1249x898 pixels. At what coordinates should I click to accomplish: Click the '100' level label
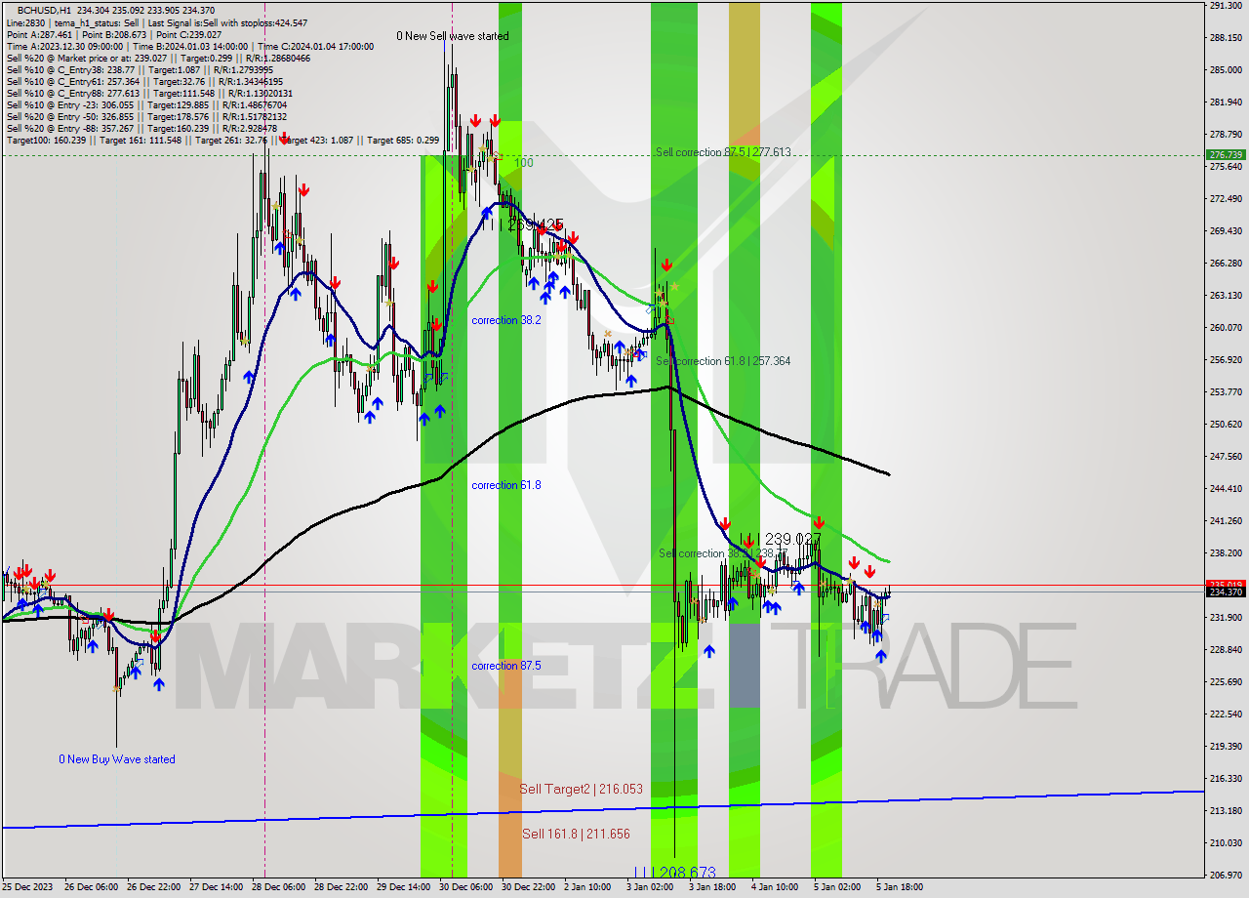click(x=524, y=163)
